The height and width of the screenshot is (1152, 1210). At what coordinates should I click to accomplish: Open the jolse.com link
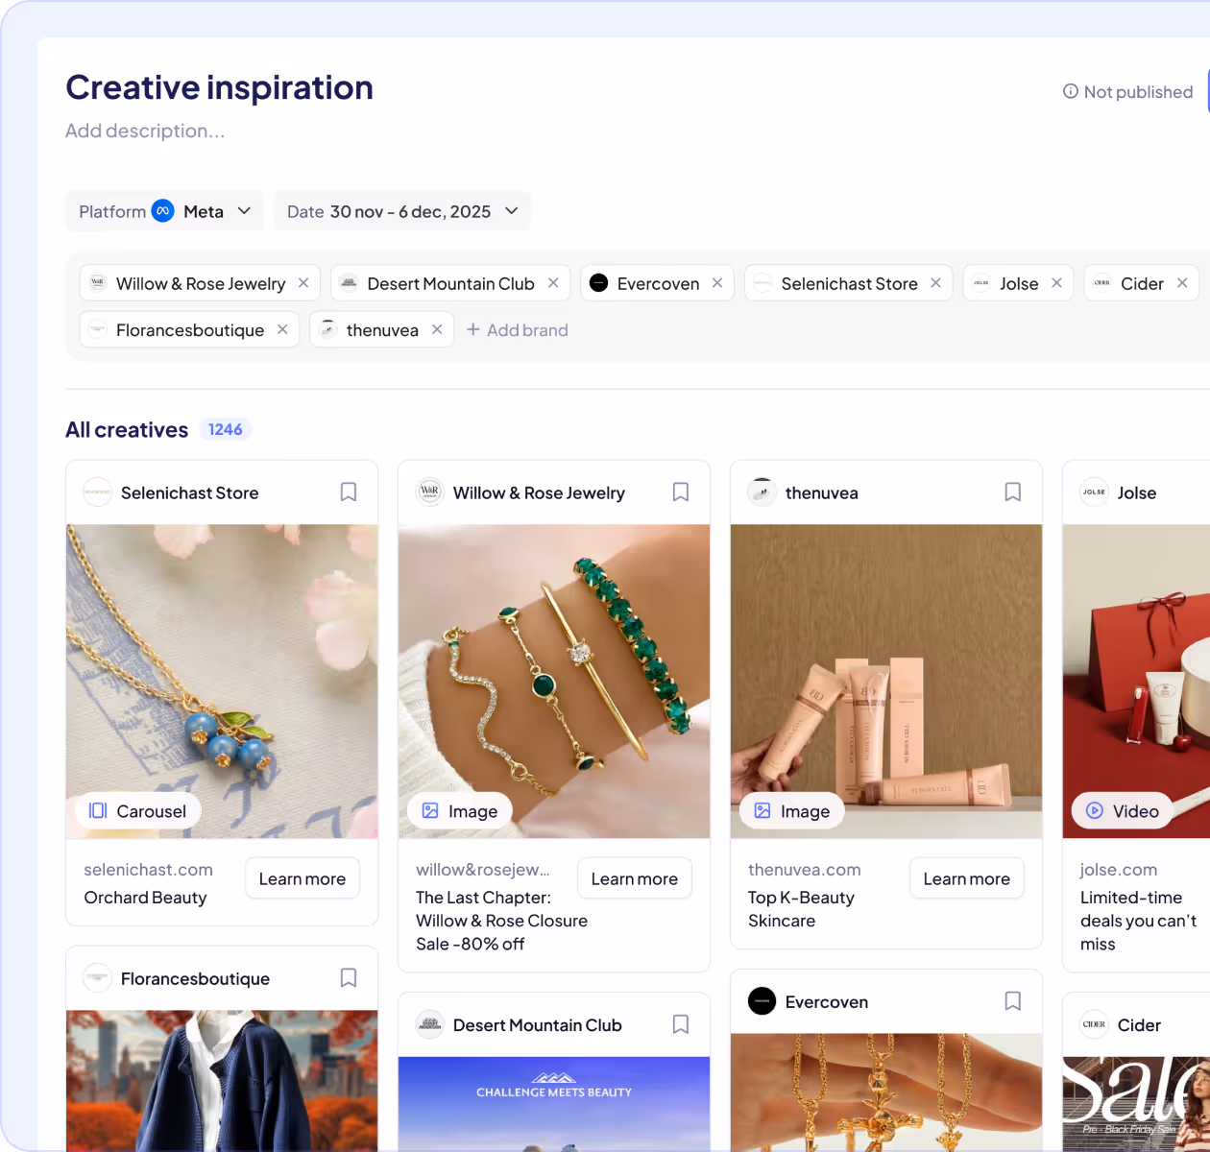click(1119, 870)
